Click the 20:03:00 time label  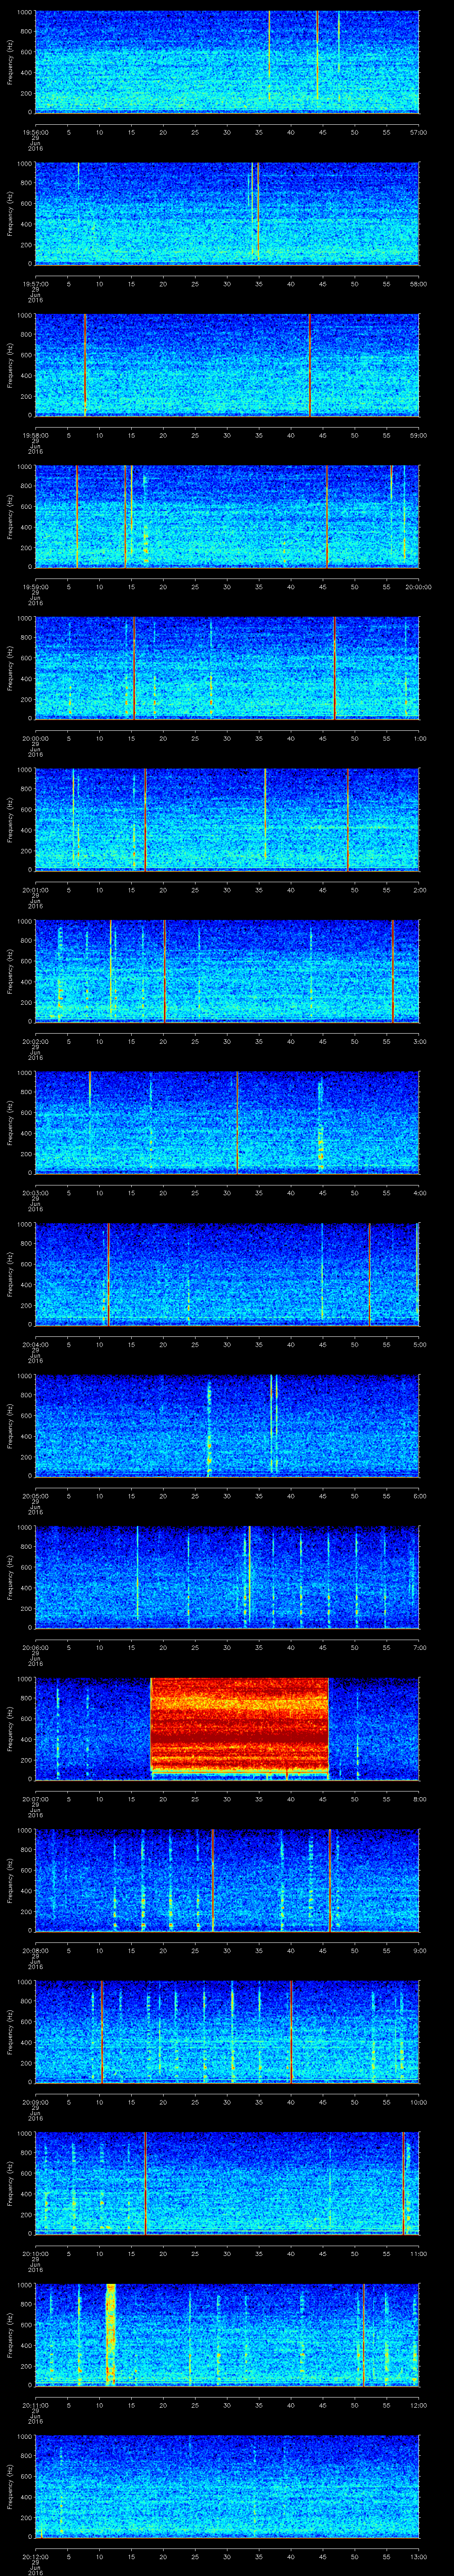35,1193
